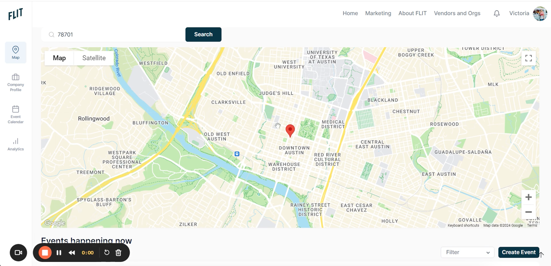Restart the recording
The height and width of the screenshot is (266, 551).
pos(106,253)
